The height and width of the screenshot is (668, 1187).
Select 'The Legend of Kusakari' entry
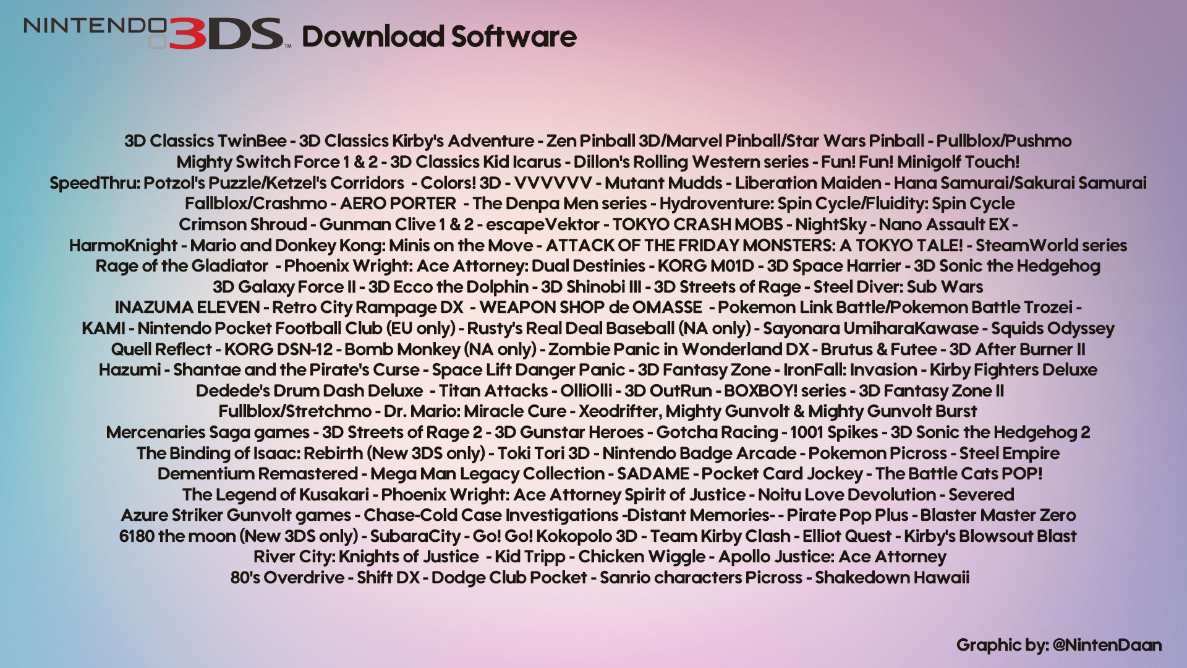(x=275, y=495)
